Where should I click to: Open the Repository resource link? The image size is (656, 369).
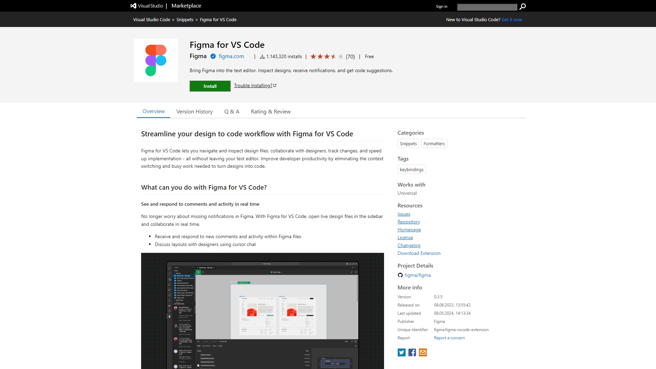click(x=409, y=222)
